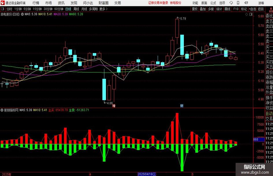Click the 自动 label in right panel
Viewport: 273px width, 176px height.
[x=269, y=114]
